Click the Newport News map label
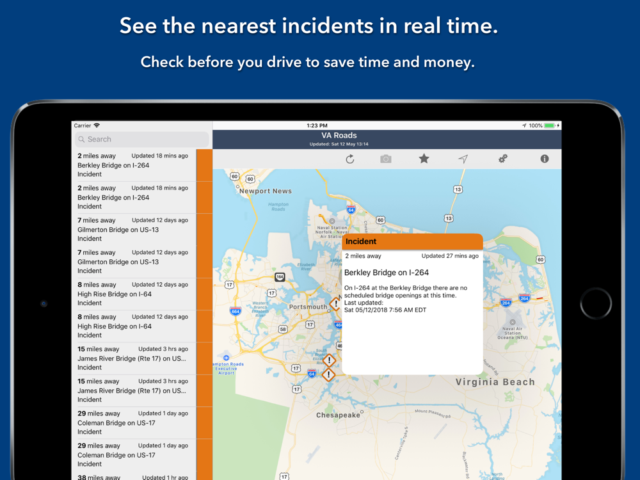Screen dimensions: 640x480 266,191
